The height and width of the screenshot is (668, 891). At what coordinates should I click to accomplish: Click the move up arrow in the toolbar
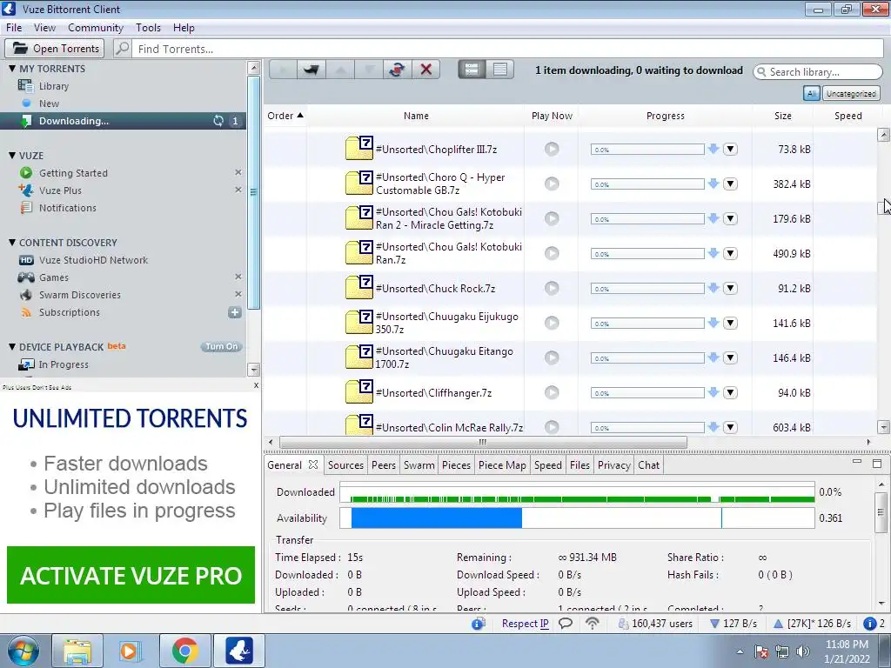click(x=340, y=70)
